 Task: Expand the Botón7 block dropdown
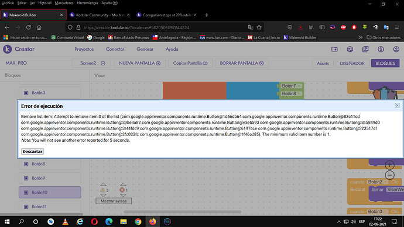299,86
